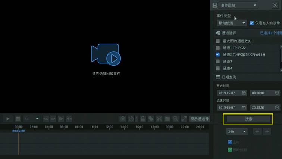Click the 12:00 mark on timeline
This screenshot has height=159, width=282.
109,127
